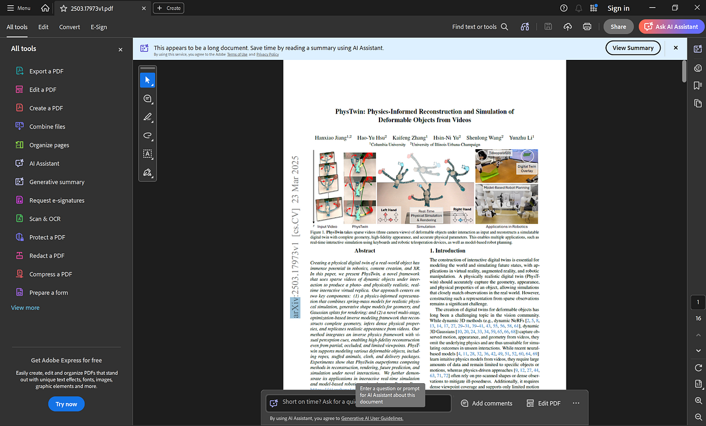Open the Adobe apps grid icon
The height and width of the screenshot is (426, 706).
coord(594,8)
